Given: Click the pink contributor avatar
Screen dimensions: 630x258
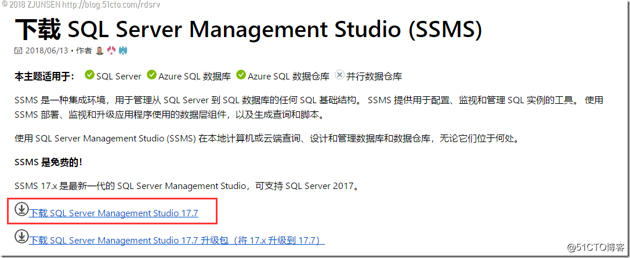Looking at the screenshot, I should pyautogui.click(x=111, y=51).
